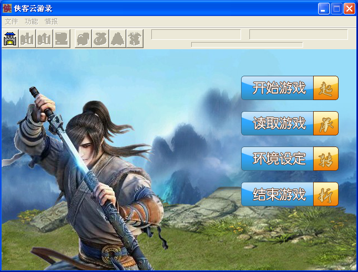Screen dimensions: 358x272
Task: Click the lower narrow status bar field
Action: pyautogui.click(x=247, y=45)
